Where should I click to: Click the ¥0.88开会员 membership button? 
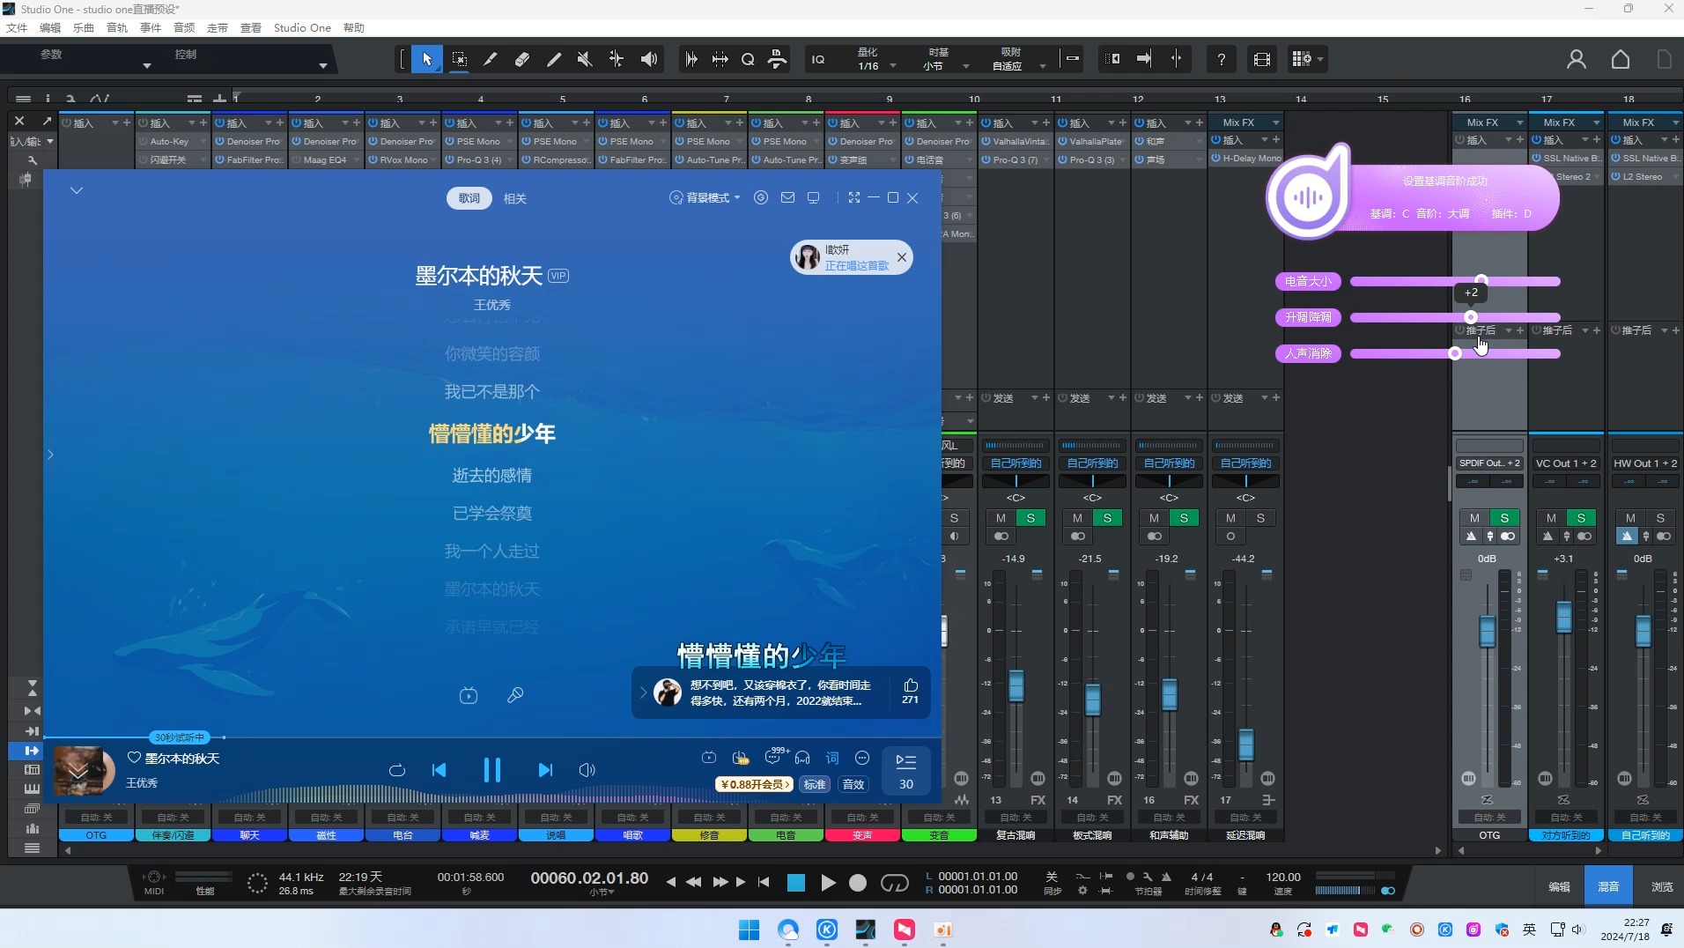(755, 784)
